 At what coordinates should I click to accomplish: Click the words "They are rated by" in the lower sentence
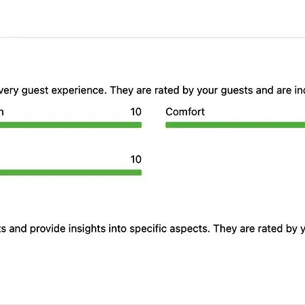(x=256, y=228)
